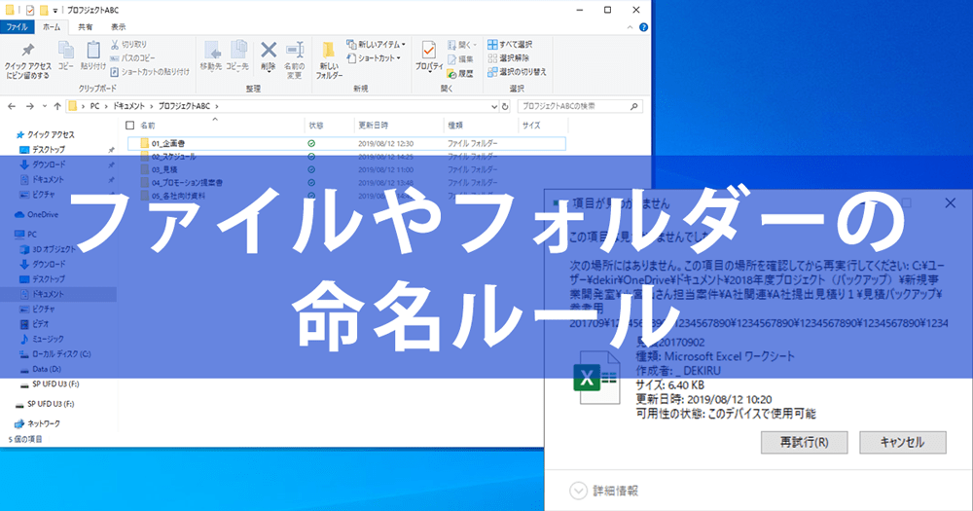Image resolution: width=973 pixels, height=511 pixels.
Task: Click the PC breadcrumb chevron in address bar
Action: tap(104, 106)
